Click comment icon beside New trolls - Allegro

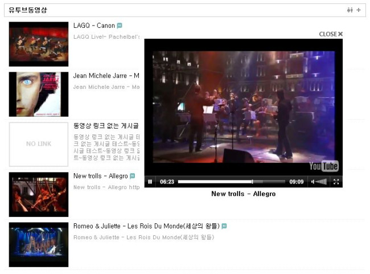tap(133, 176)
